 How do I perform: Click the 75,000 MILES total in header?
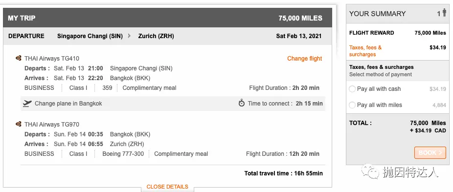pos(300,18)
